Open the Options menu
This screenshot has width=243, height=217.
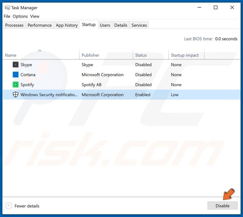(20, 16)
